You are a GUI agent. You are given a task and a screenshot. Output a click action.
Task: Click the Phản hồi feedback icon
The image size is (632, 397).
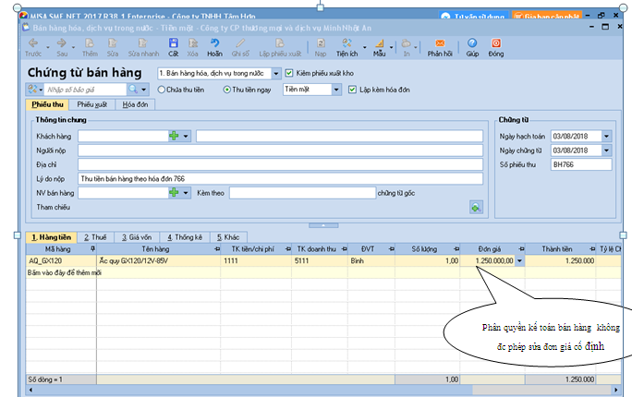tap(439, 46)
